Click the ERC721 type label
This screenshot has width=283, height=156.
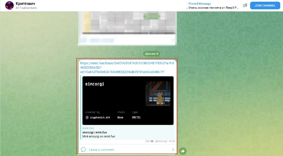tap(136, 117)
